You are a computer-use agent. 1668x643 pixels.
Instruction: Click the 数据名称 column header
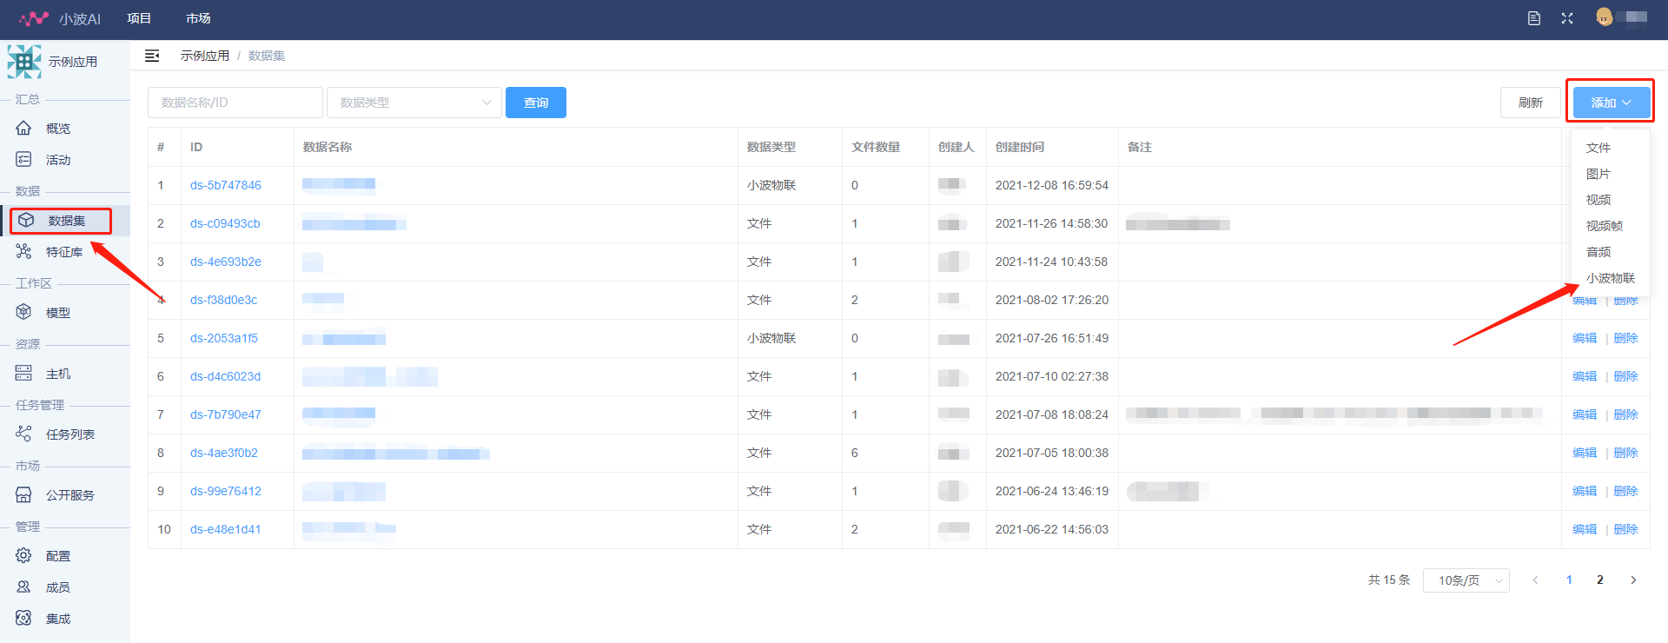point(328,147)
